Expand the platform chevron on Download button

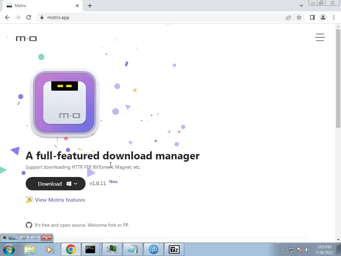point(76,184)
